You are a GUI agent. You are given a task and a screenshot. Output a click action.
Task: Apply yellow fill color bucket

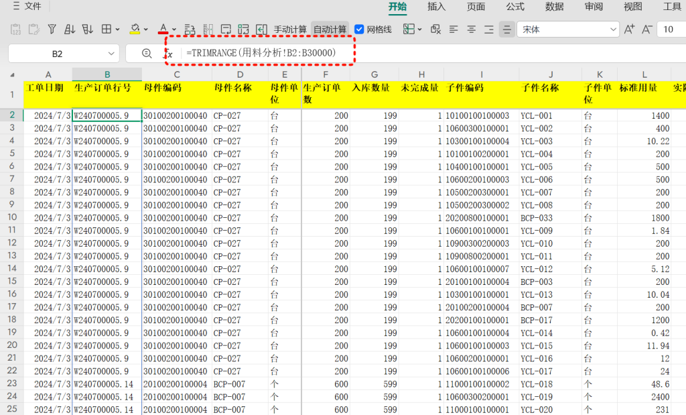(x=135, y=29)
